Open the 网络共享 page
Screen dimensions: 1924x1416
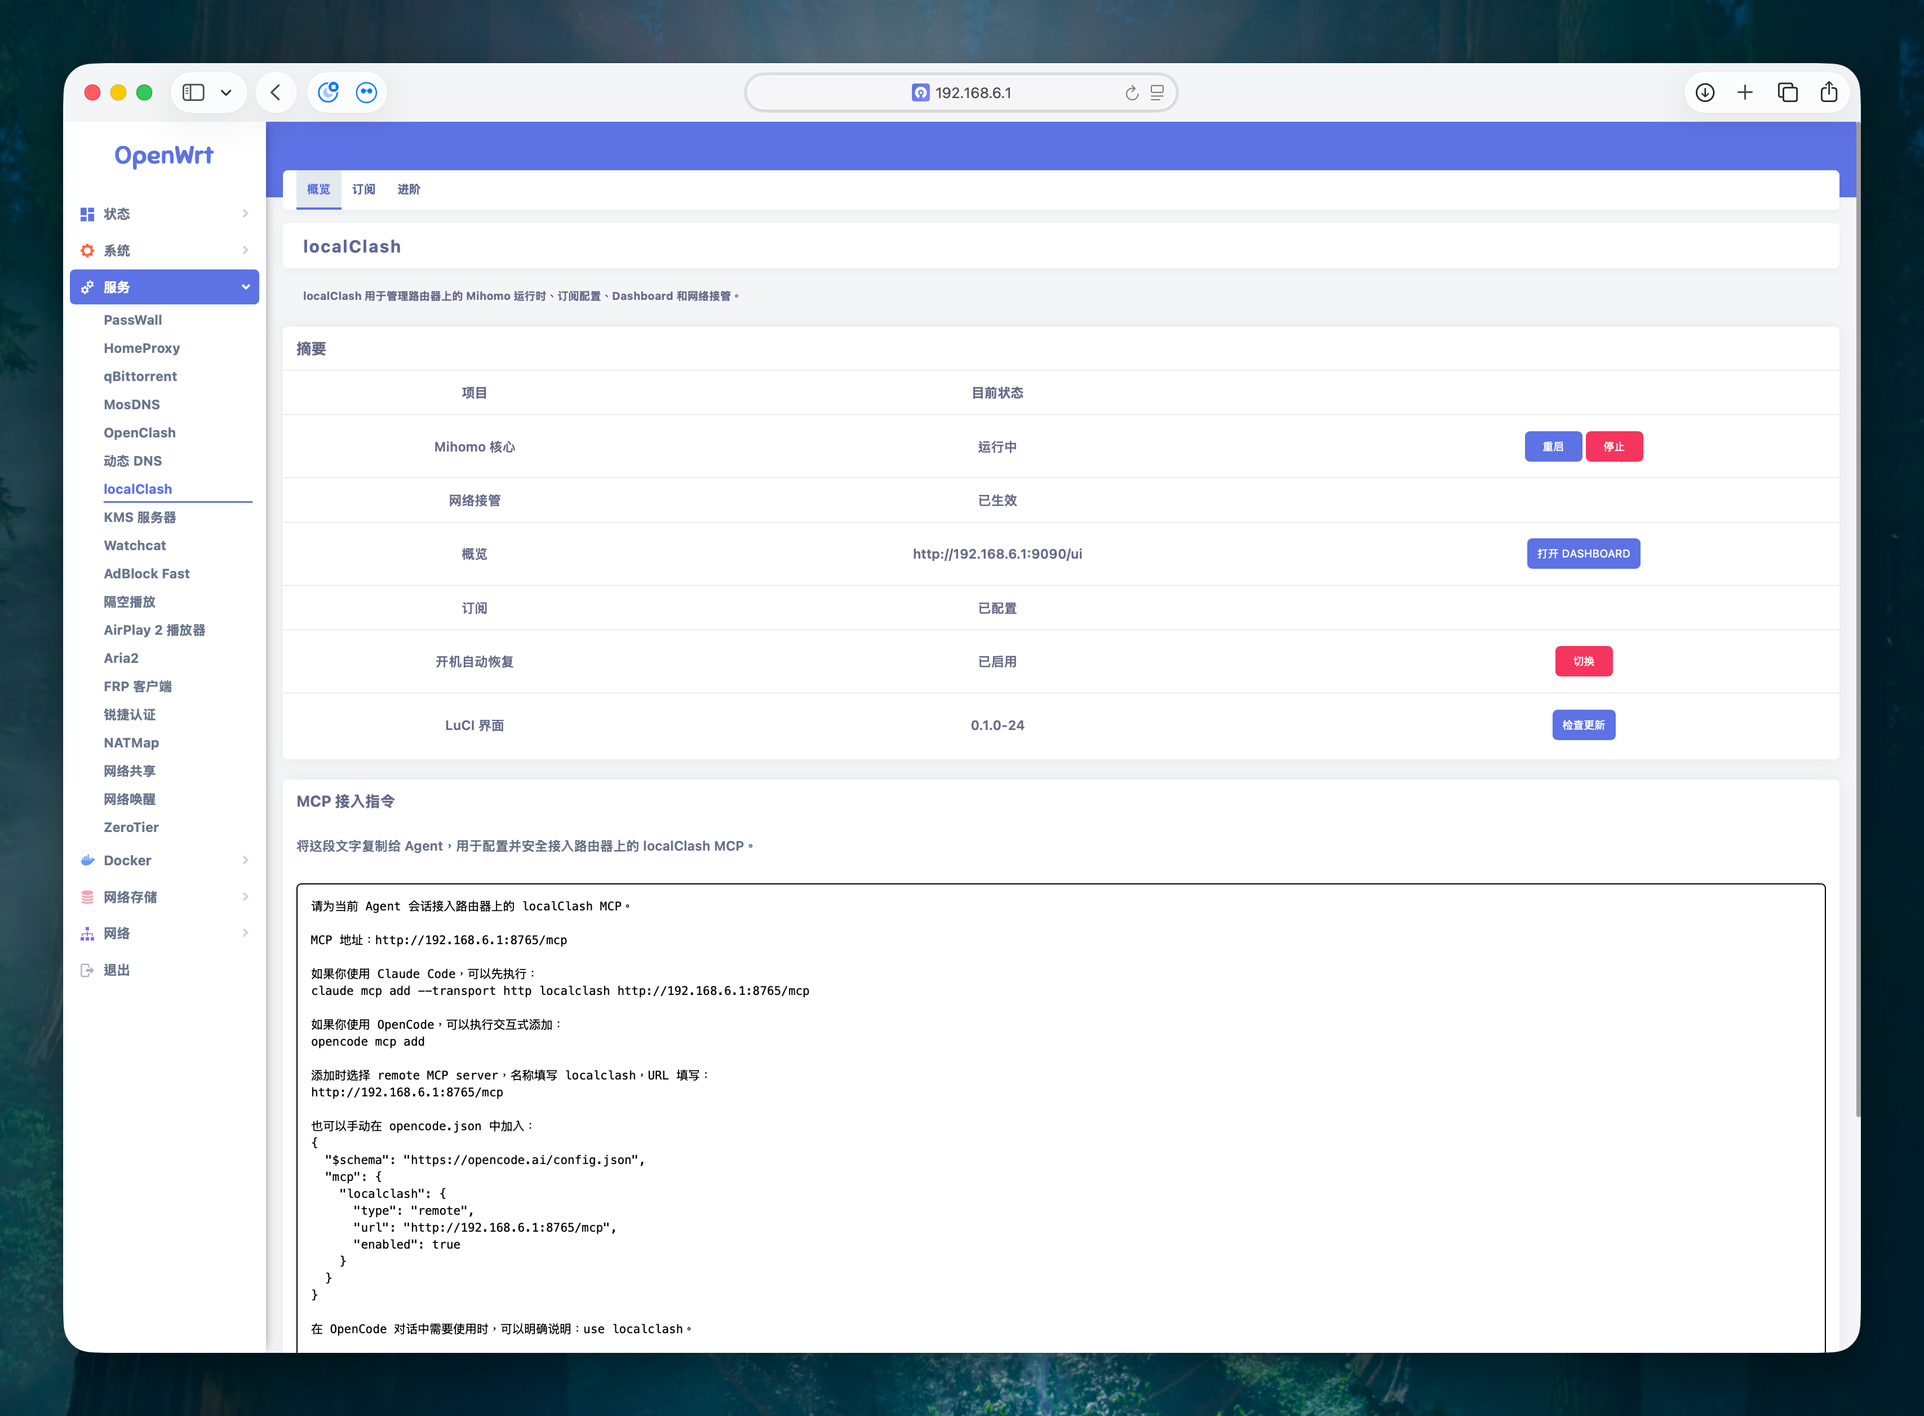[x=130, y=772]
